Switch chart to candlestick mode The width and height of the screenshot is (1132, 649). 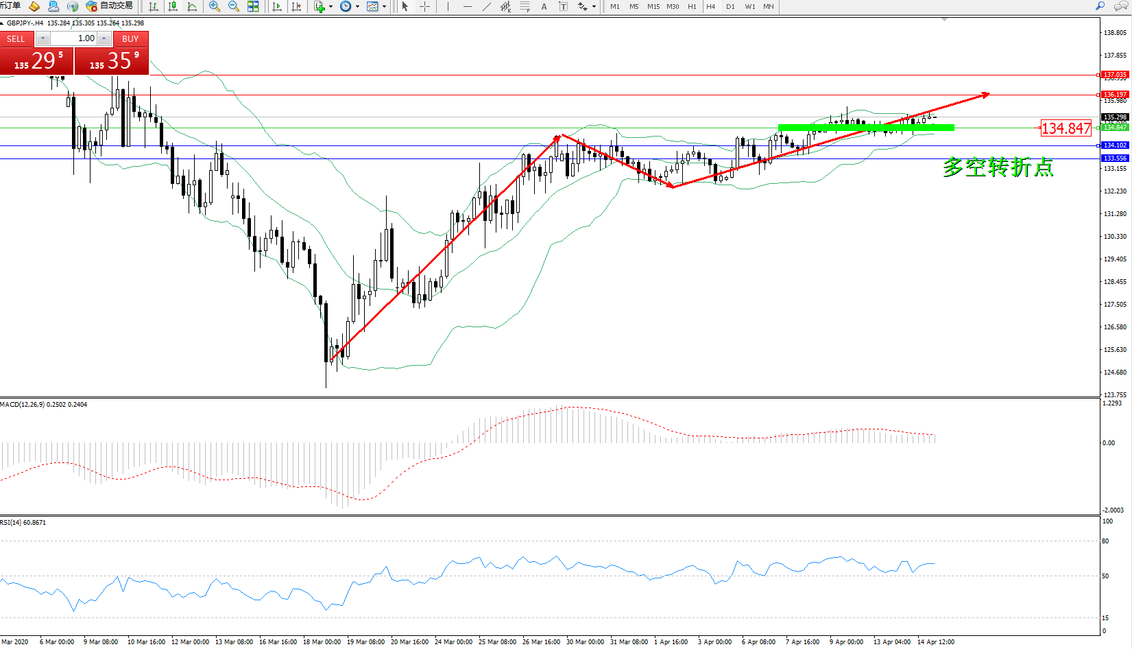tap(173, 6)
